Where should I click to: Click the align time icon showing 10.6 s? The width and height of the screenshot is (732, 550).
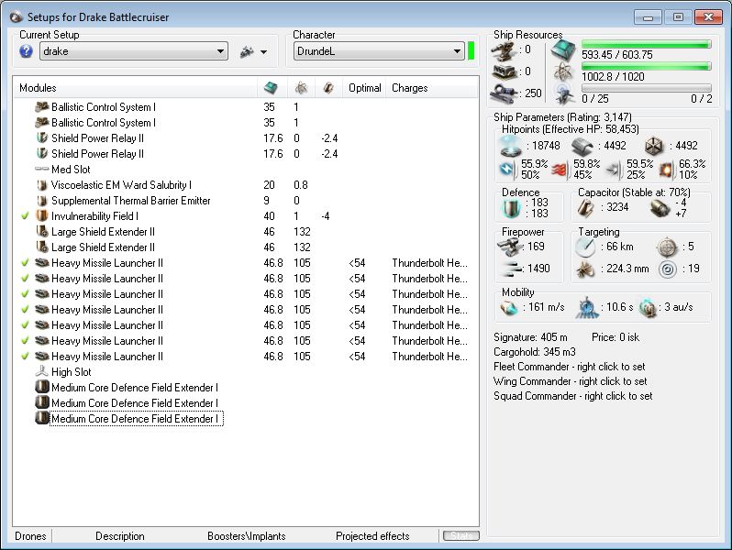tap(586, 308)
